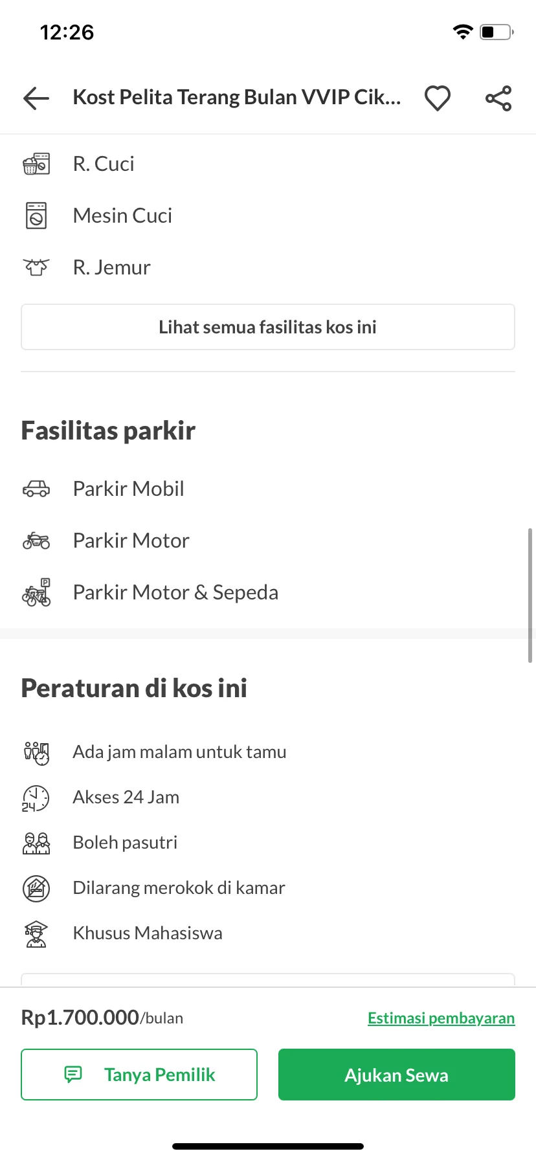Image resolution: width=536 pixels, height=1160 pixels.
Task: Tap the R. Cuci laundry room icon
Action: click(36, 164)
